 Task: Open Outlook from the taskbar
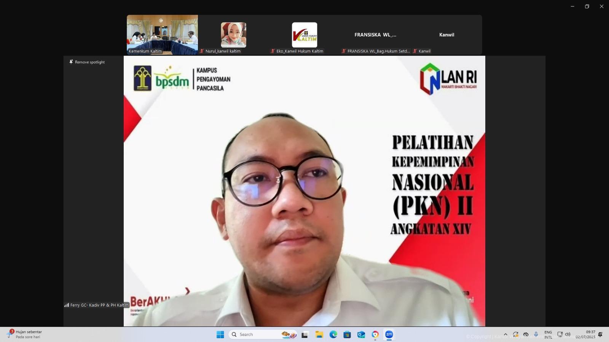pyautogui.click(x=361, y=334)
